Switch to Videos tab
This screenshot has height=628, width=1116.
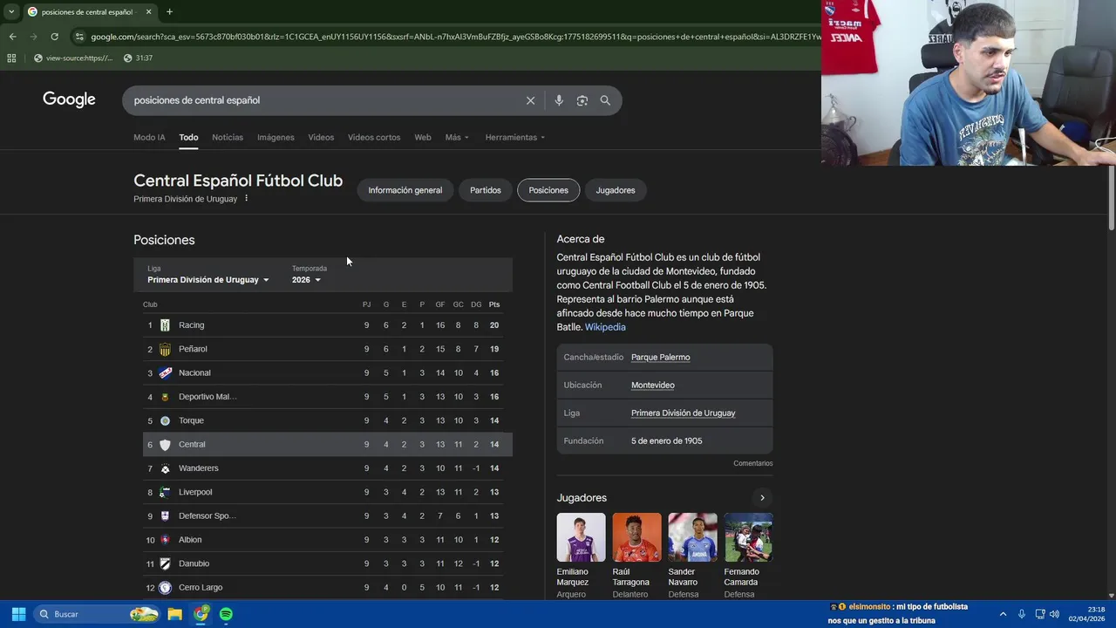pos(321,137)
